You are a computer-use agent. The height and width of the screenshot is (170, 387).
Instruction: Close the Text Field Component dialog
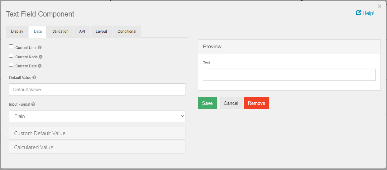point(379,6)
